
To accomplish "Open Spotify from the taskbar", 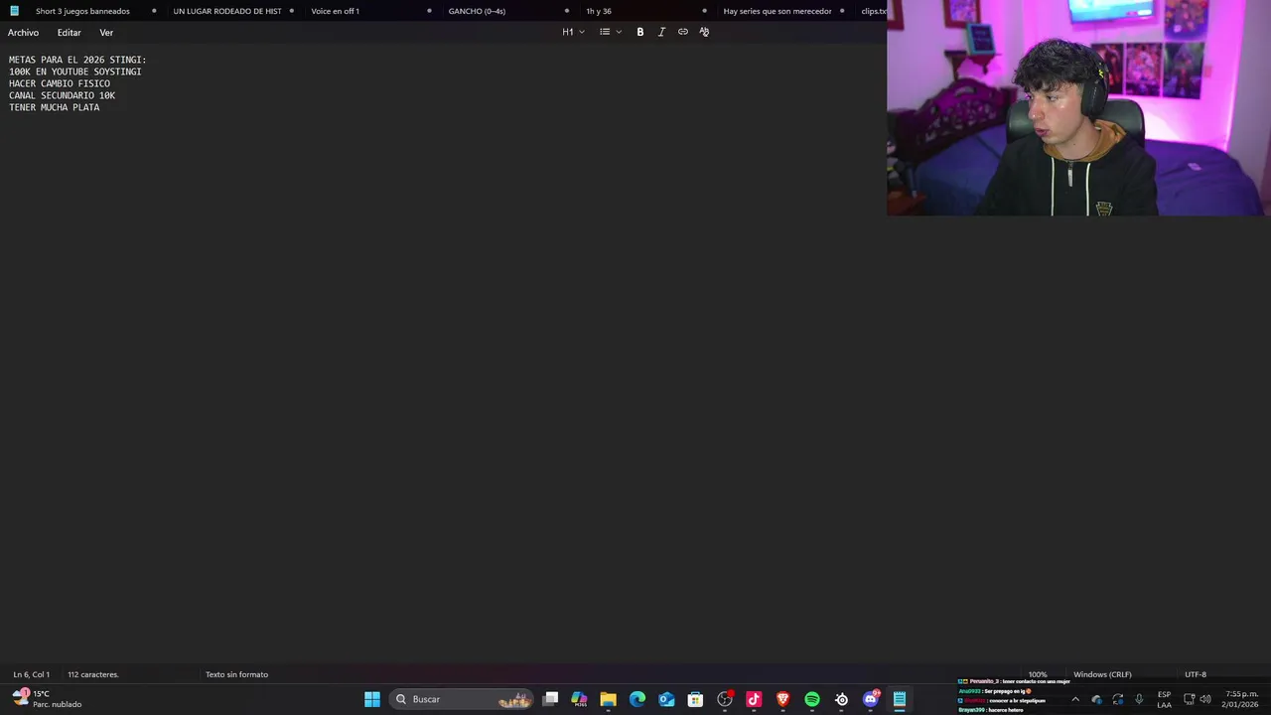I will 812,699.
